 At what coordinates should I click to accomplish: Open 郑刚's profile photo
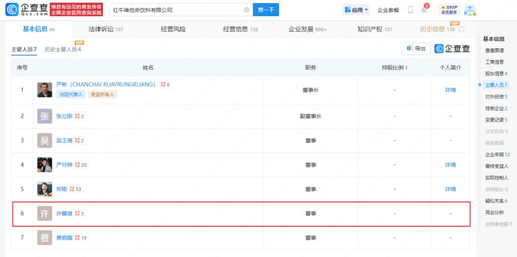(x=45, y=190)
